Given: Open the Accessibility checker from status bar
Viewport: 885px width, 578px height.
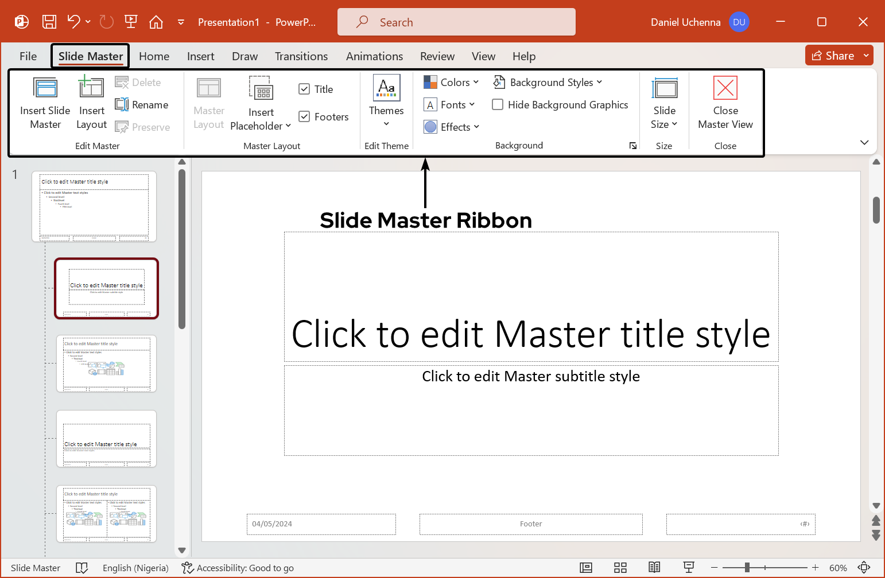Looking at the screenshot, I should [x=237, y=568].
